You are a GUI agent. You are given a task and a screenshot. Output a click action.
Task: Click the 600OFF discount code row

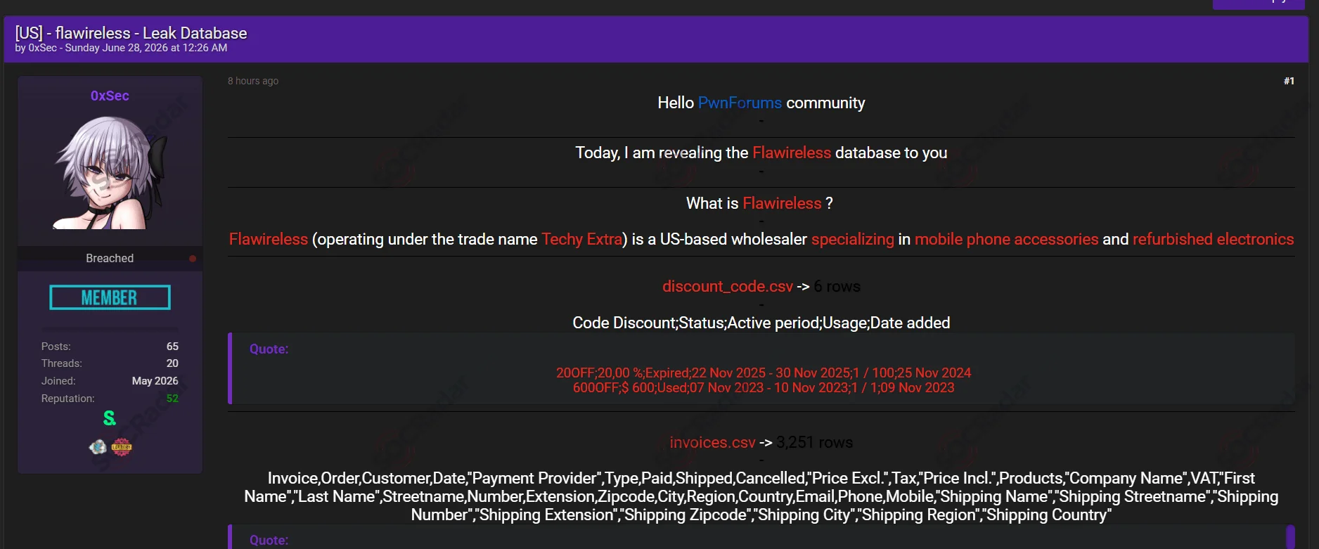[764, 387]
